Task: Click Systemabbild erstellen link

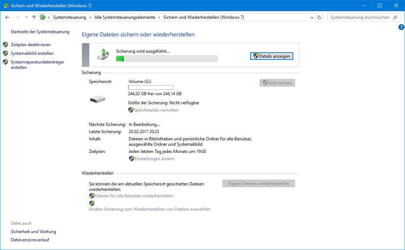Action: (32, 53)
